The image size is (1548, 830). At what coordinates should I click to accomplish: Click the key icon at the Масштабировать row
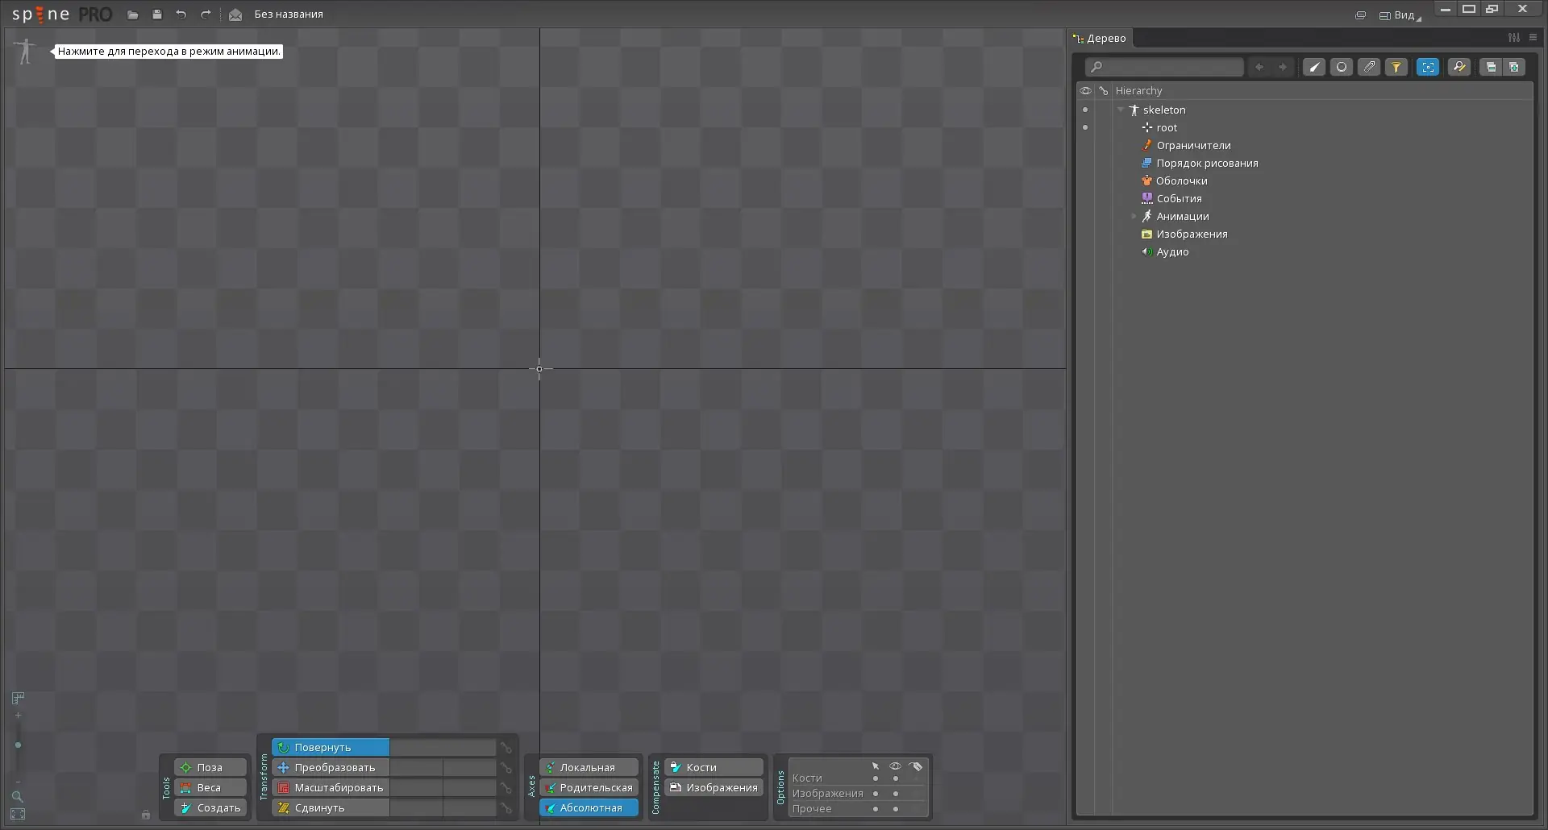(x=506, y=788)
